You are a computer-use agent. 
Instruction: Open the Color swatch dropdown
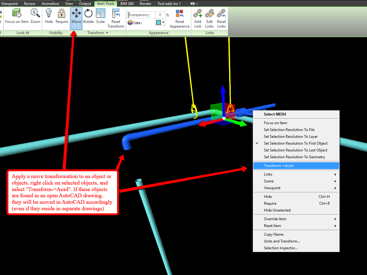tap(160, 23)
